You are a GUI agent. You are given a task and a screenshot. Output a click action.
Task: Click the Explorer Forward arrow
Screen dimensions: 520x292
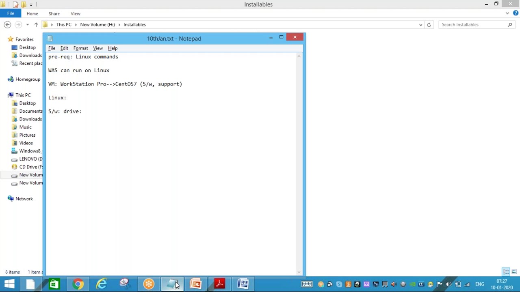point(18,25)
